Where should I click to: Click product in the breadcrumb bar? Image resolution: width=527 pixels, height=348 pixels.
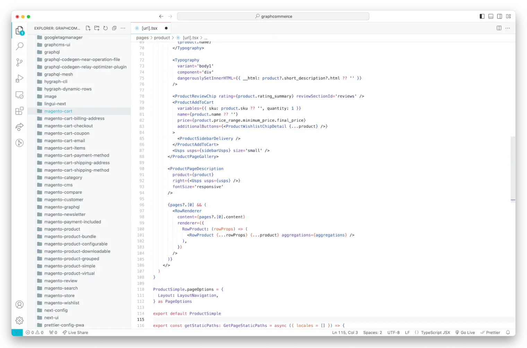[162, 37]
